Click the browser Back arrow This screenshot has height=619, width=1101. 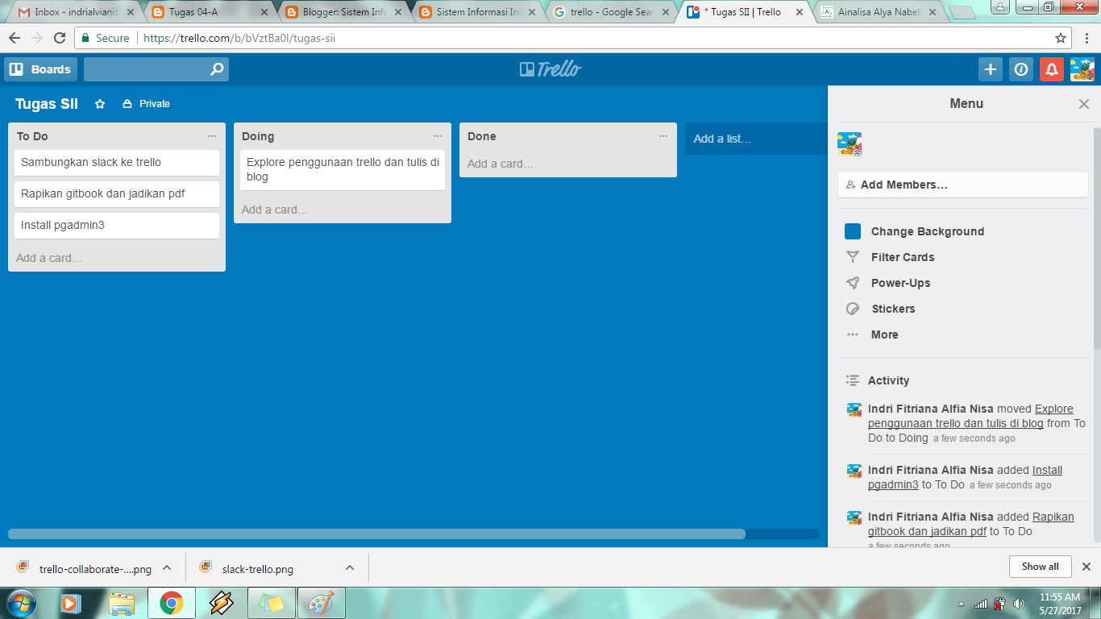[15, 38]
